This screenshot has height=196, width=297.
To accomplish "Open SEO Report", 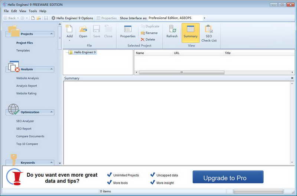I will [24, 129].
